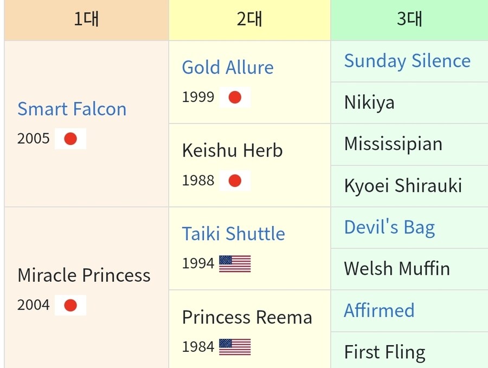Click the Japan flag next to Gold Allure's 1999
This screenshot has height=368, width=488.
[235, 98]
